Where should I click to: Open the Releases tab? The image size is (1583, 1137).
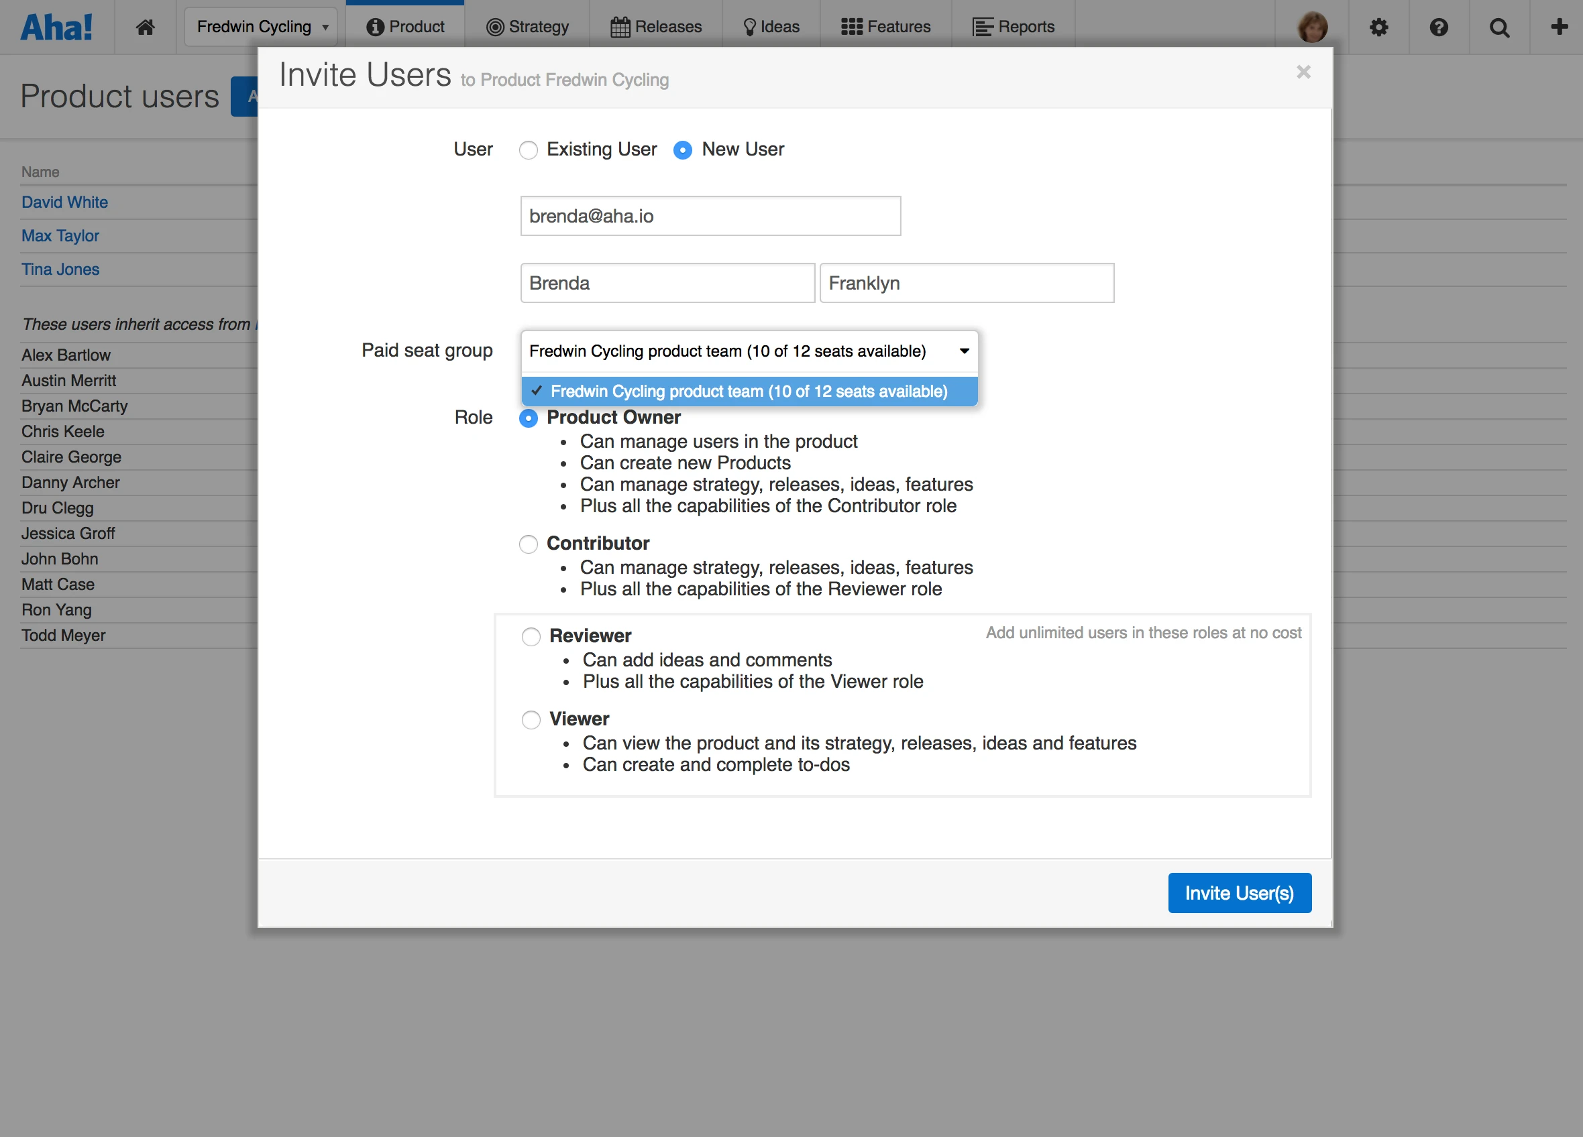(656, 27)
